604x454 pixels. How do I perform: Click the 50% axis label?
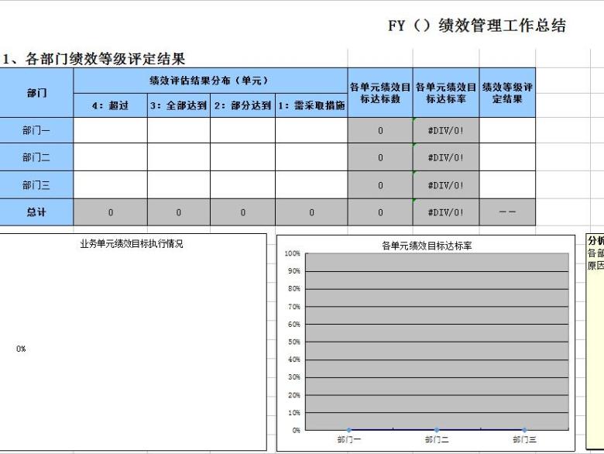point(294,342)
